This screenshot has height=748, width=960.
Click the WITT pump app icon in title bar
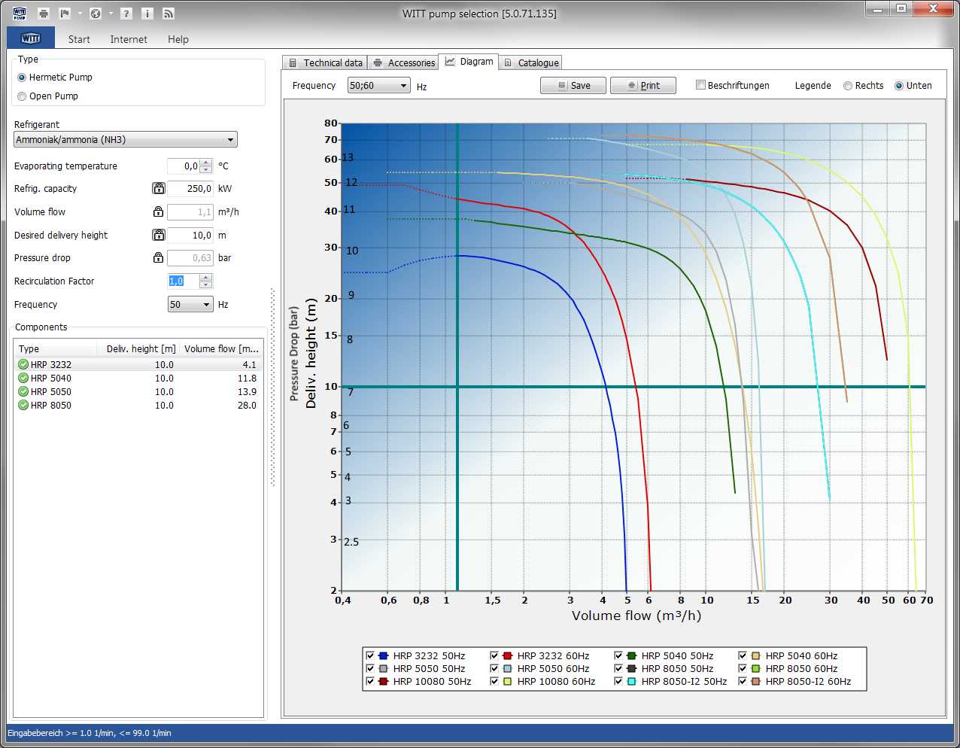pos(20,14)
